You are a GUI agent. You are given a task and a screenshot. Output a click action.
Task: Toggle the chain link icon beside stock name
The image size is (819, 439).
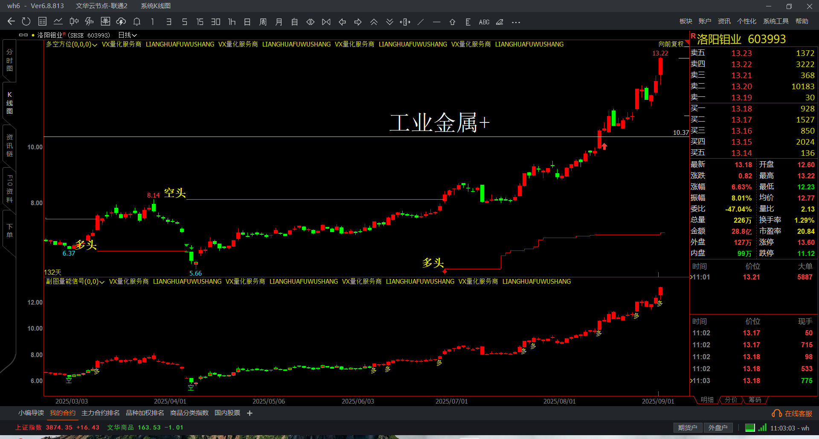tap(23, 35)
